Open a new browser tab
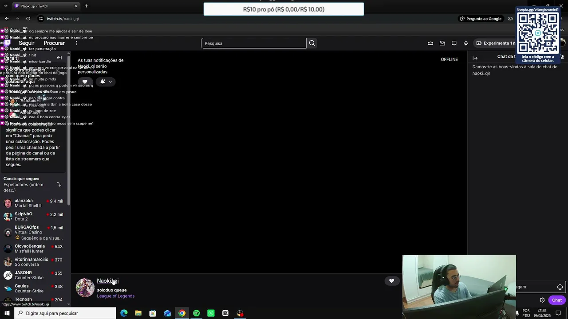The width and height of the screenshot is (568, 319). tap(86, 6)
